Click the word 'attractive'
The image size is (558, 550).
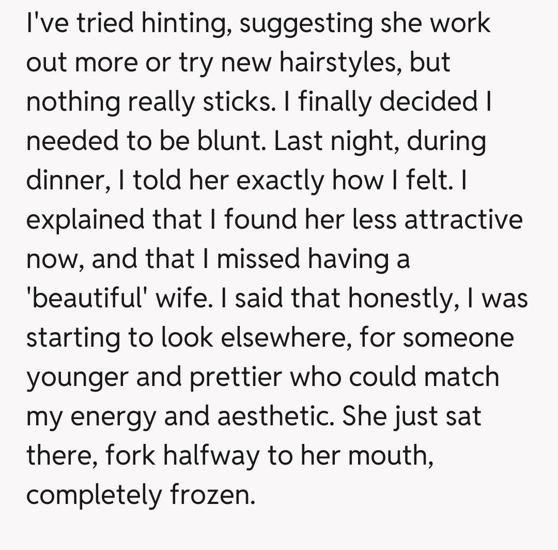coord(463,220)
